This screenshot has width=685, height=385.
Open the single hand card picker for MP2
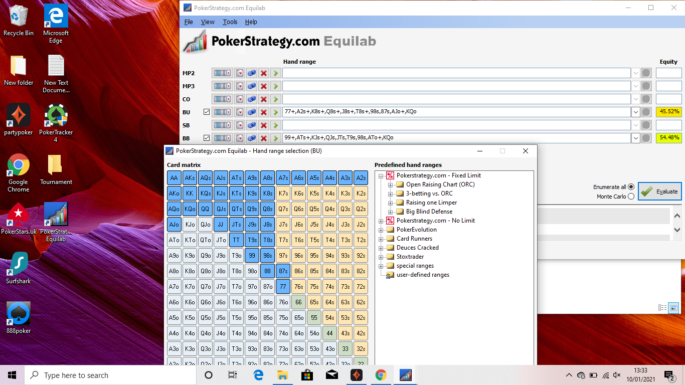240,73
